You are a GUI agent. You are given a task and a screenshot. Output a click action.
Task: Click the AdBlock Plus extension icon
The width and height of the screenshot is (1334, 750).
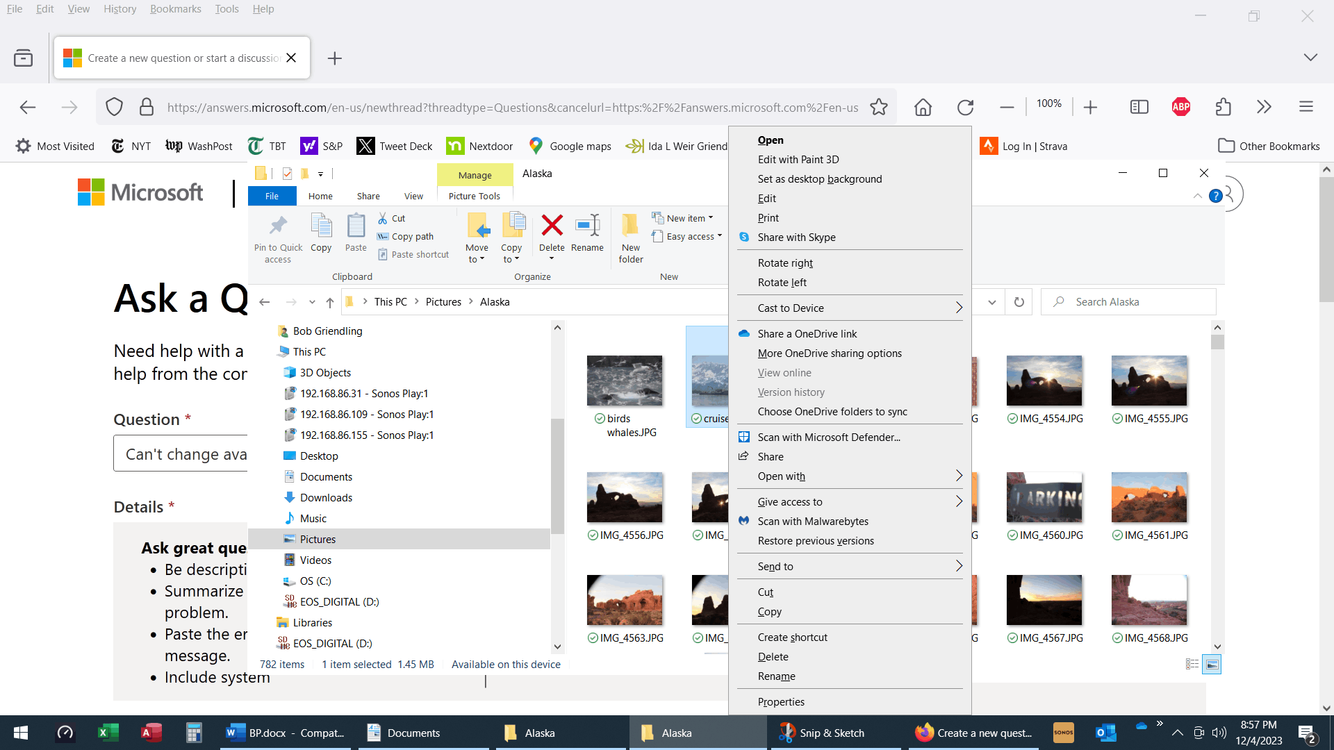pos(1180,107)
